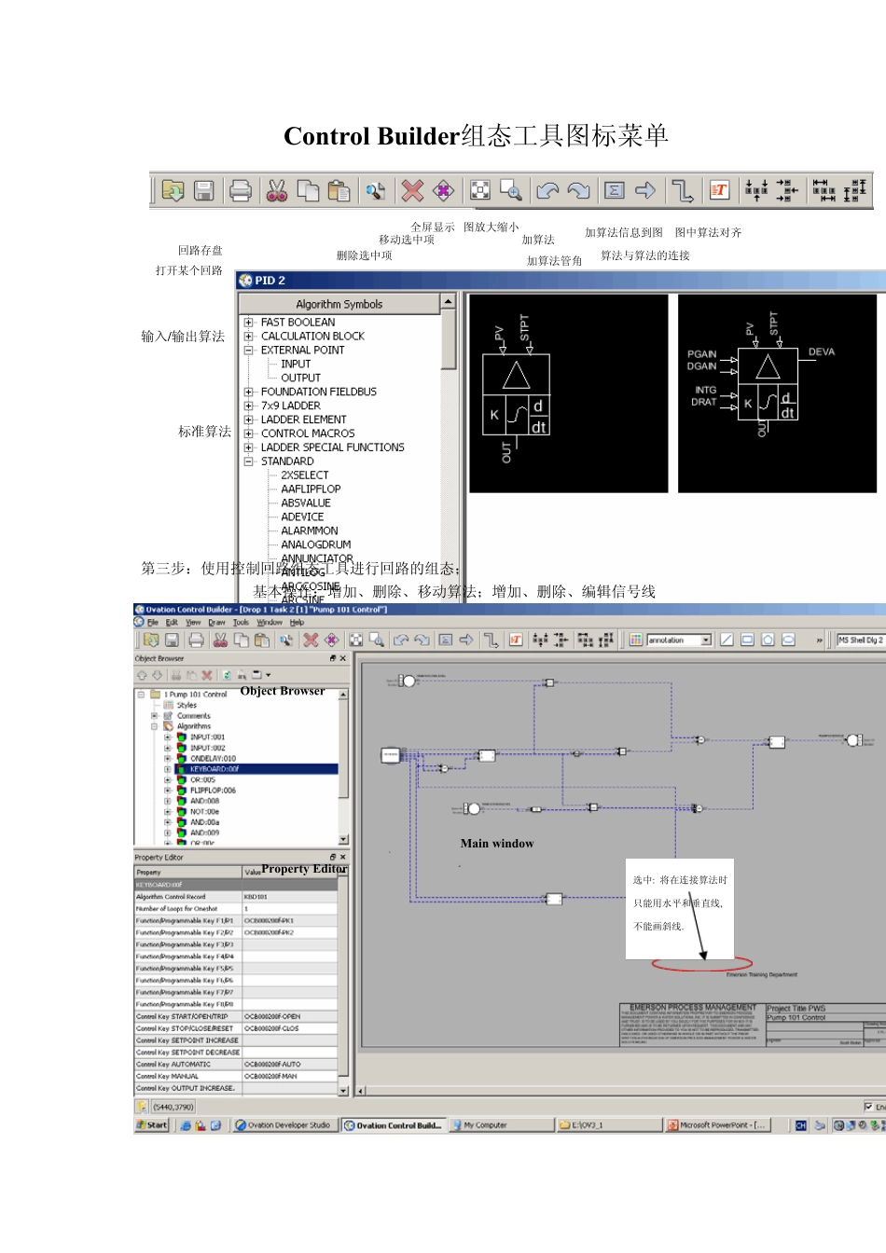This screenshot has height=1253, width=886.
Task: Click the Property Editor's scroll-down arrow
Action: coord(343,1090)
